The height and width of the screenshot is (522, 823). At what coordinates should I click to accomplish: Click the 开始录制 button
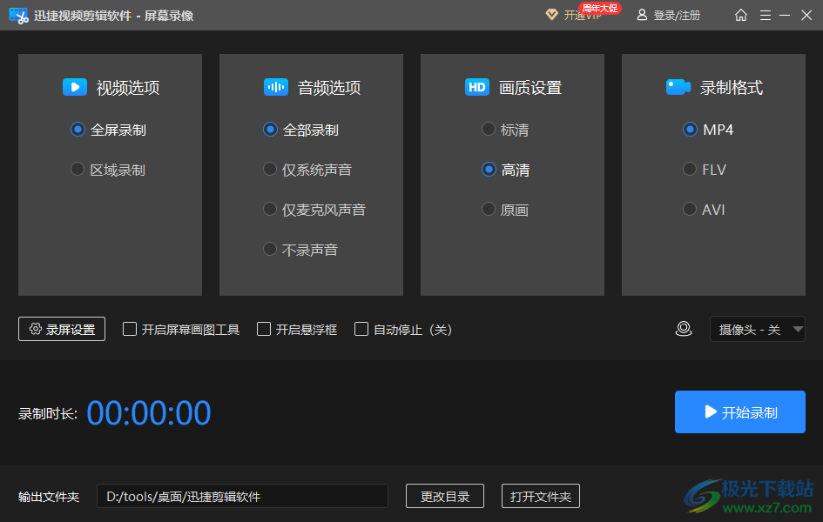pyautogui.click(x=740, y=412)
